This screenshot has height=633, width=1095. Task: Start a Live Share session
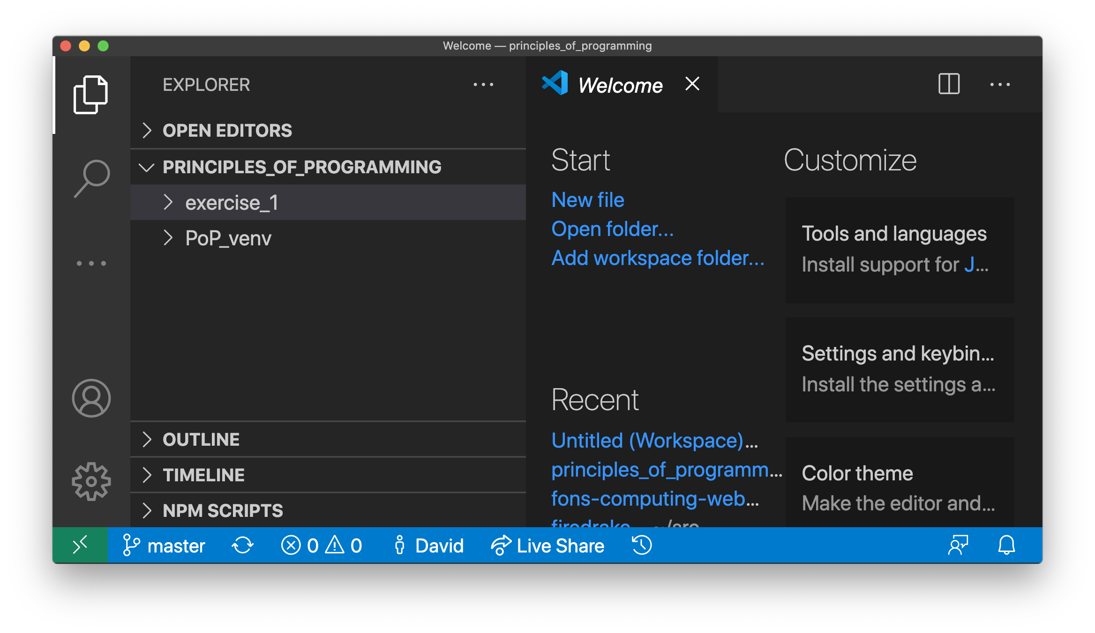547,545
